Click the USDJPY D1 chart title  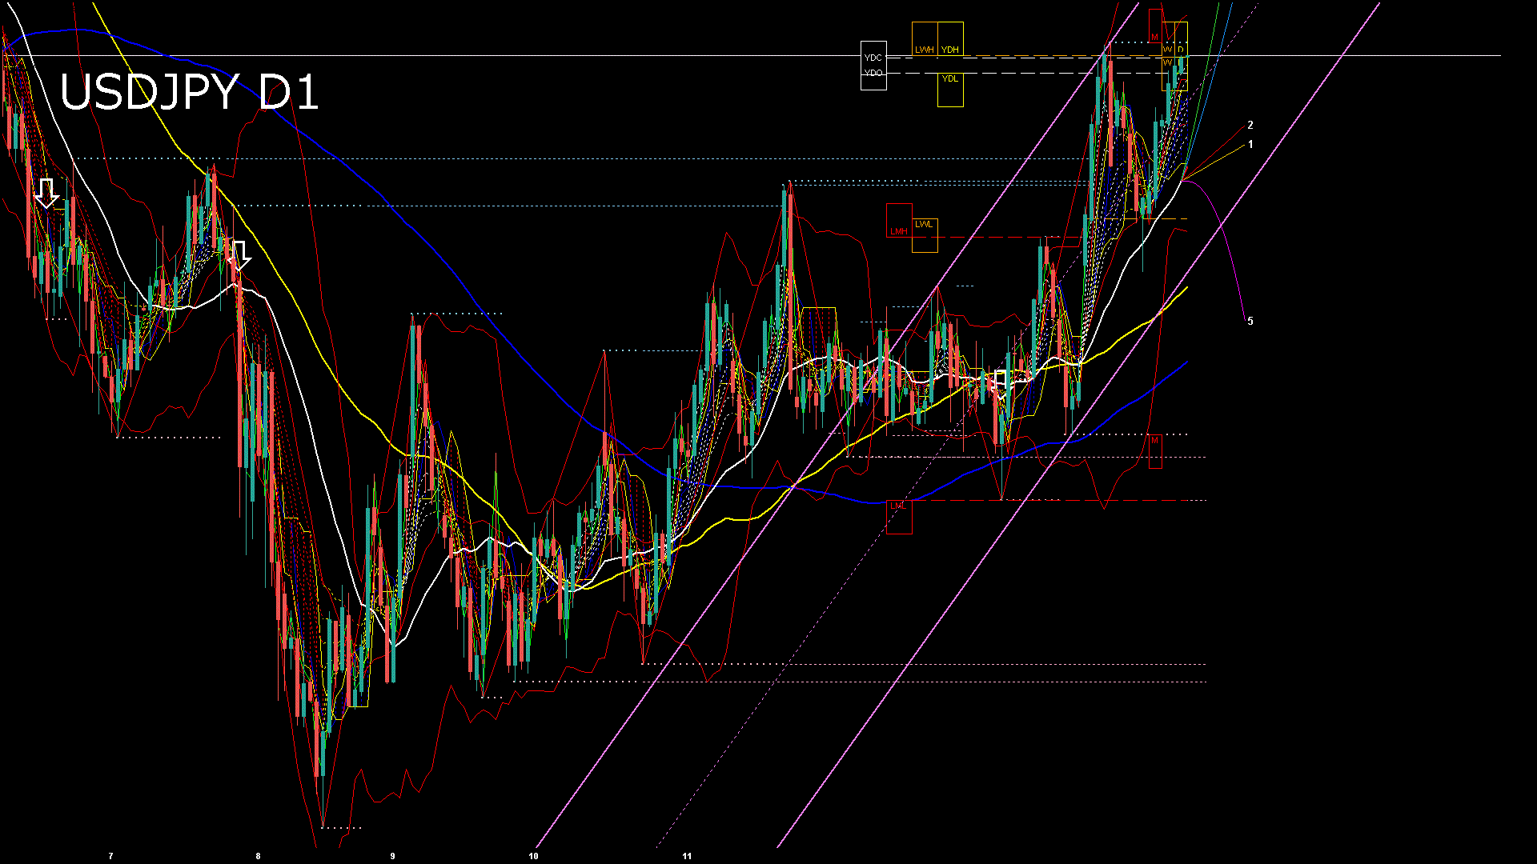[189, 92]
